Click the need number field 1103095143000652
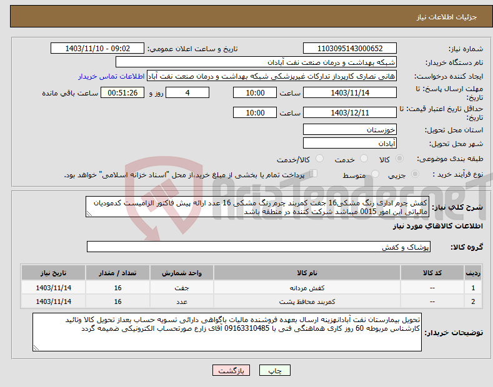The height and width of the screenshot is (387, 493). [350, 49]
